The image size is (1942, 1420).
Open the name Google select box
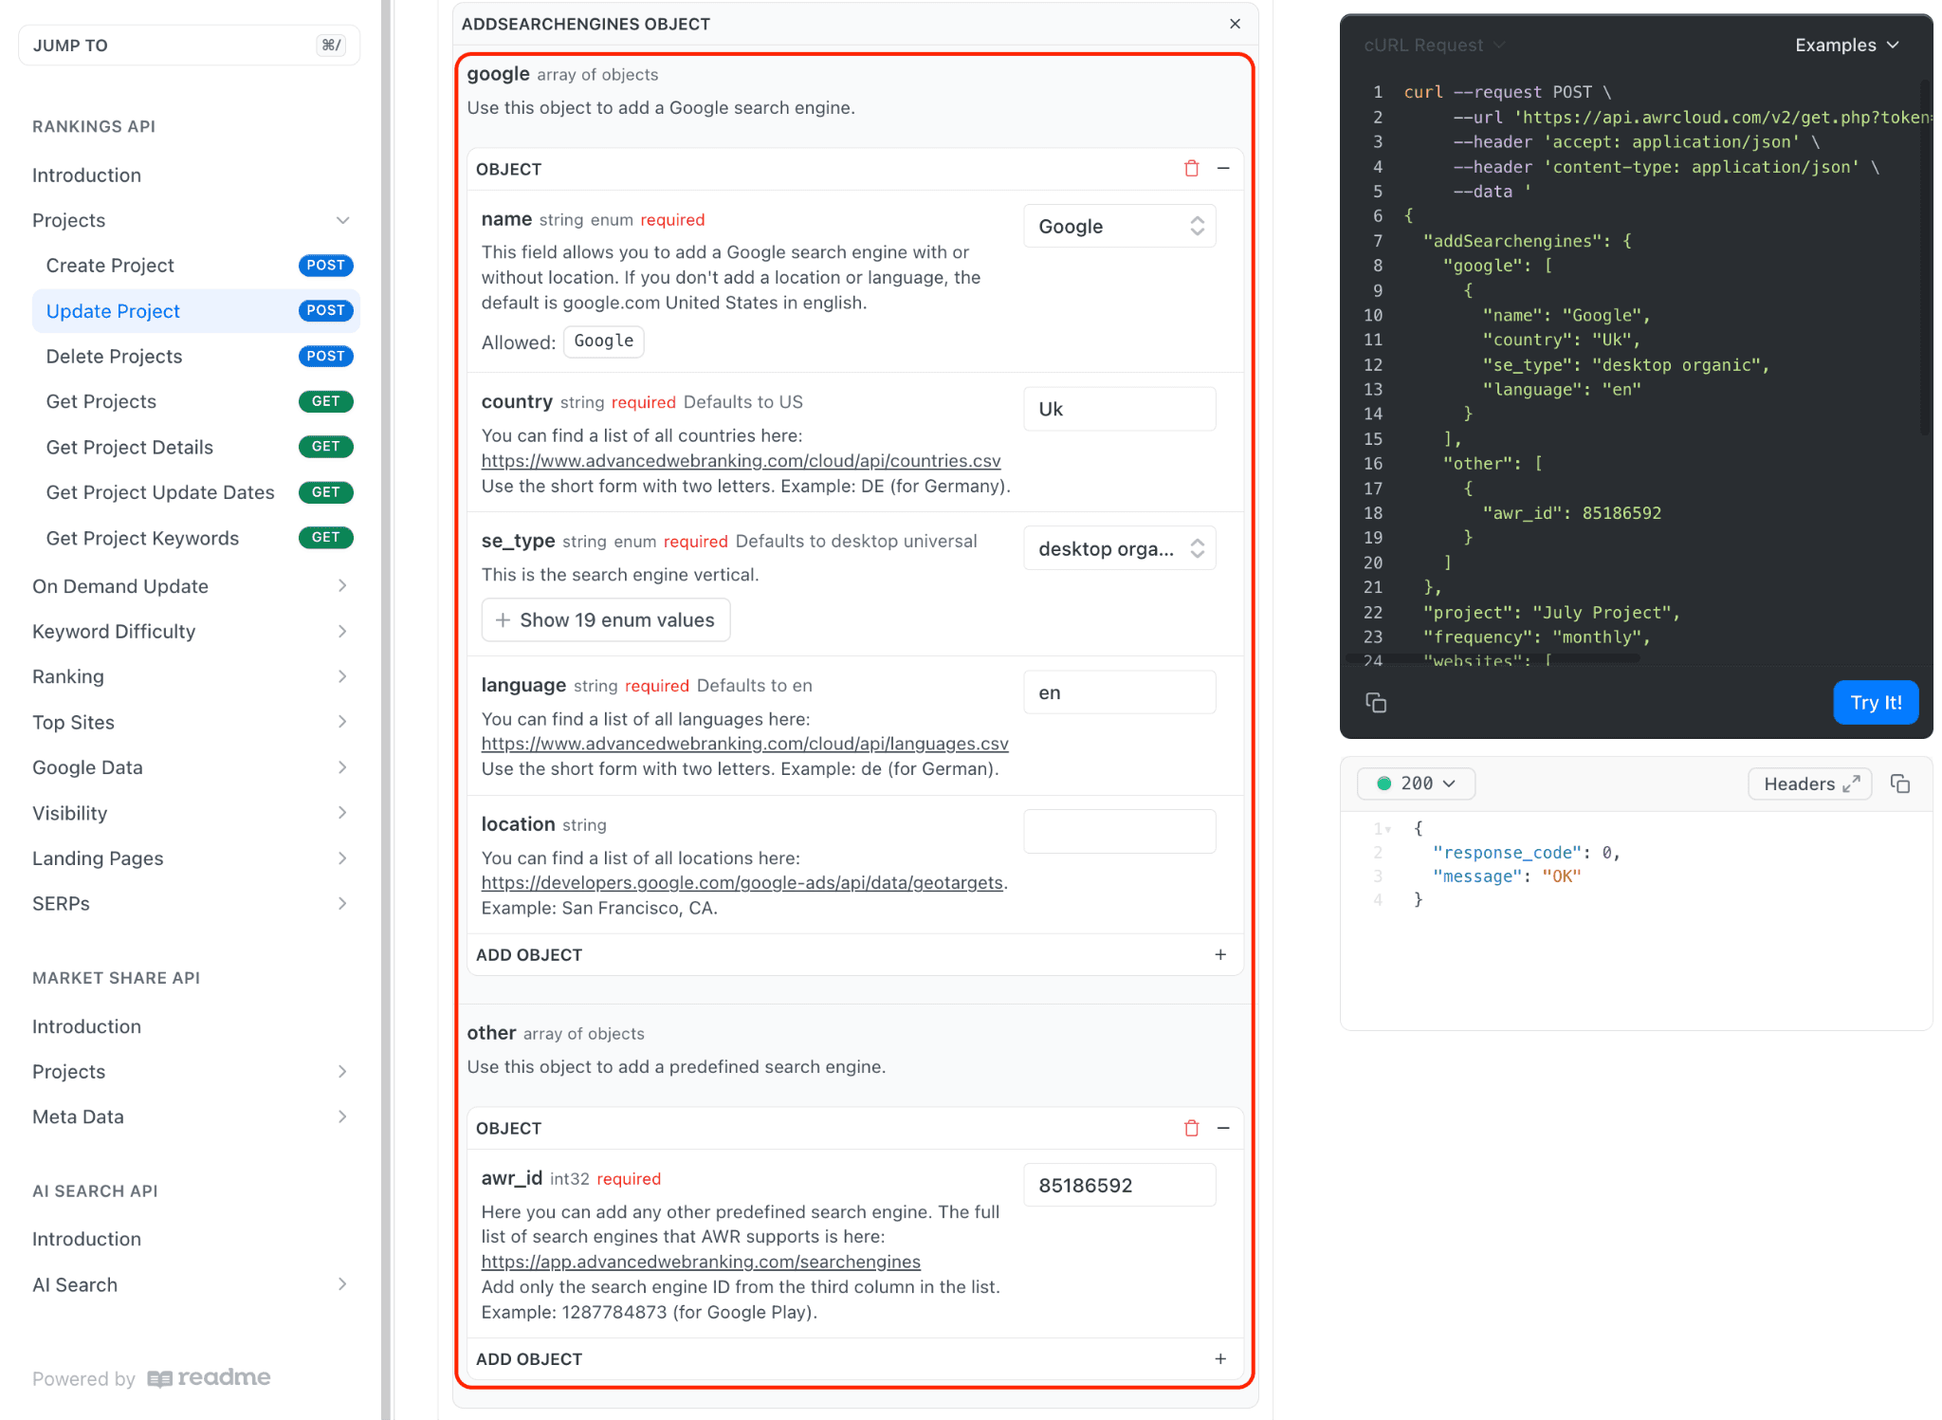click(1120, 226)
